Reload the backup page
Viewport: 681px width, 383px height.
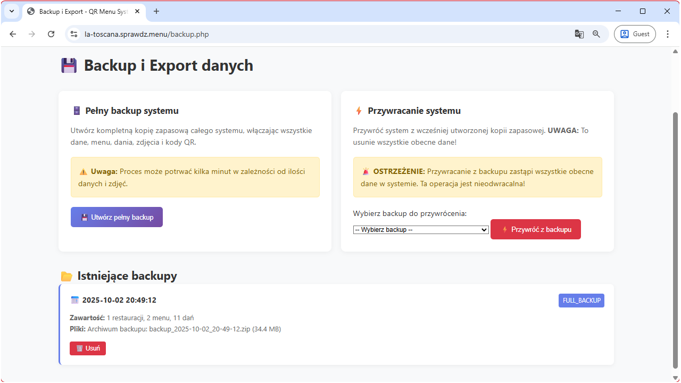tap(51, 34)
